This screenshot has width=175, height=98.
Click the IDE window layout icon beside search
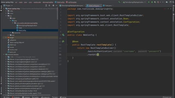tap(171, 2)
